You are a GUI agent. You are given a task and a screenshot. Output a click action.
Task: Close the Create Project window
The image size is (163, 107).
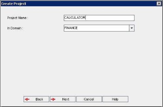pos(159,4)
